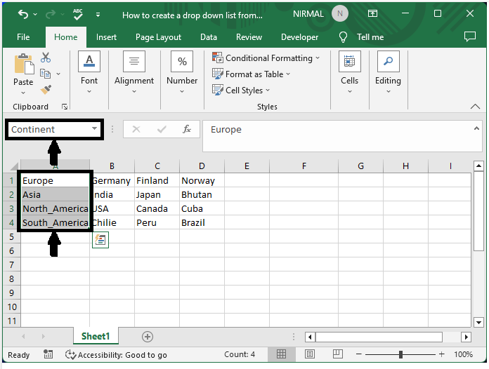The height and width of the screenshot is (369, 489).
Task: Open the Alignment group button
Action: tap(134, 72)
